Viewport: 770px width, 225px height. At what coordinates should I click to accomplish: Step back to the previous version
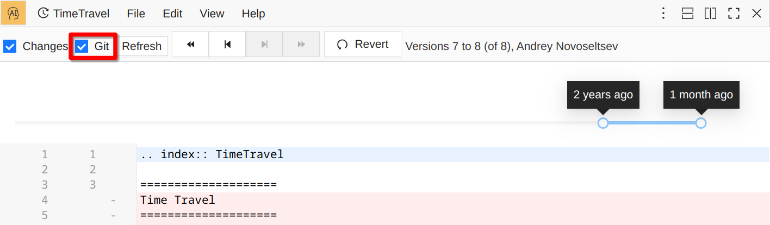click(227, 45)
